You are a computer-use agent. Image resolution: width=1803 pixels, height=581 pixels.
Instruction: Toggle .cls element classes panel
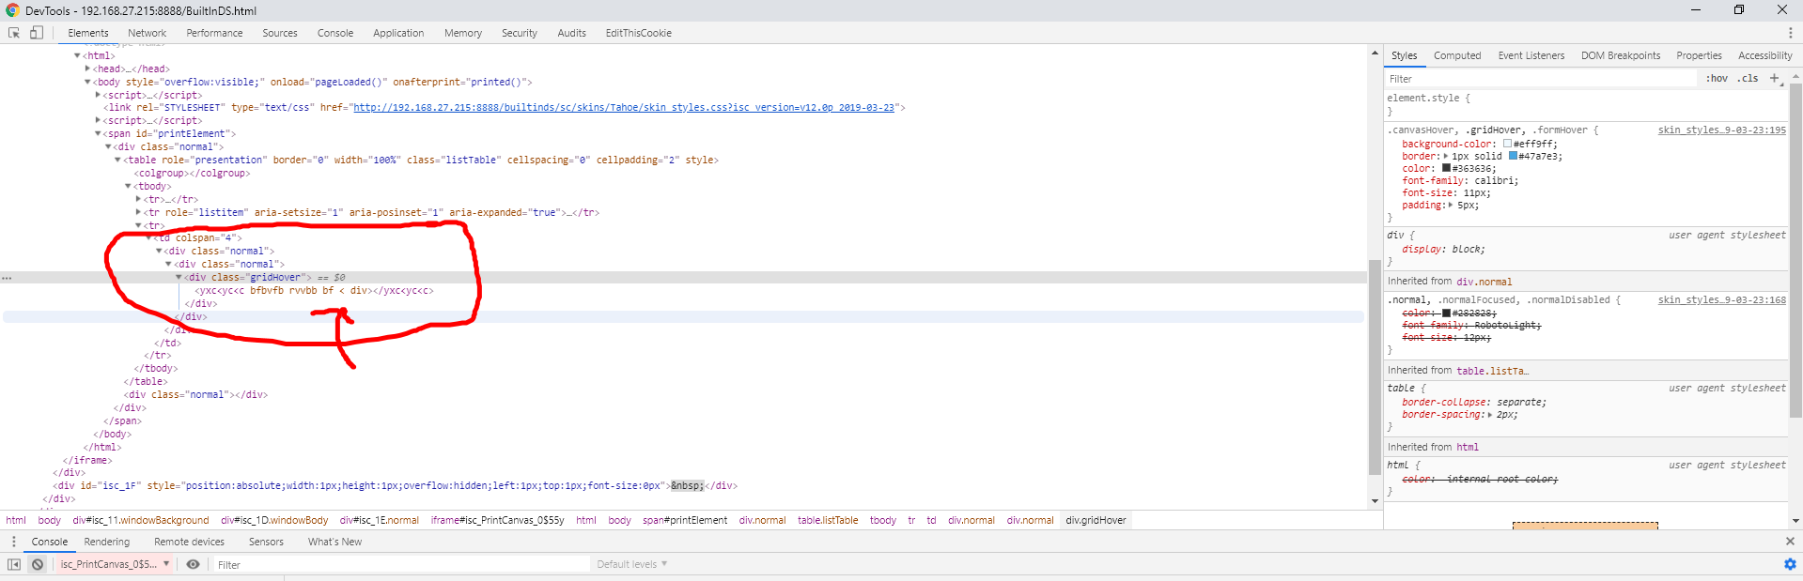pos(1748,79)
